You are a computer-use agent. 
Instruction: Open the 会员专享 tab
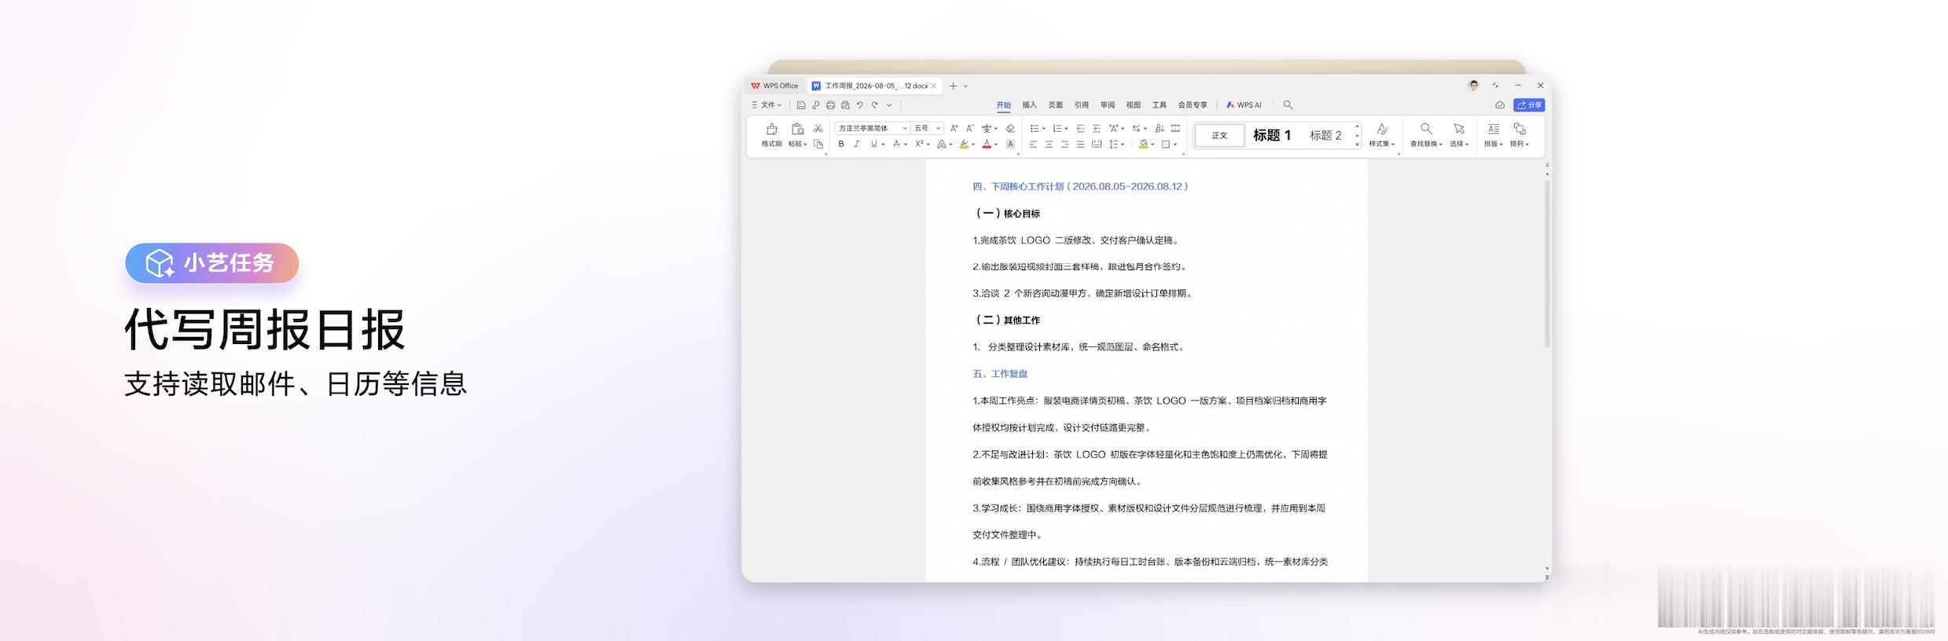point(1193,105)
